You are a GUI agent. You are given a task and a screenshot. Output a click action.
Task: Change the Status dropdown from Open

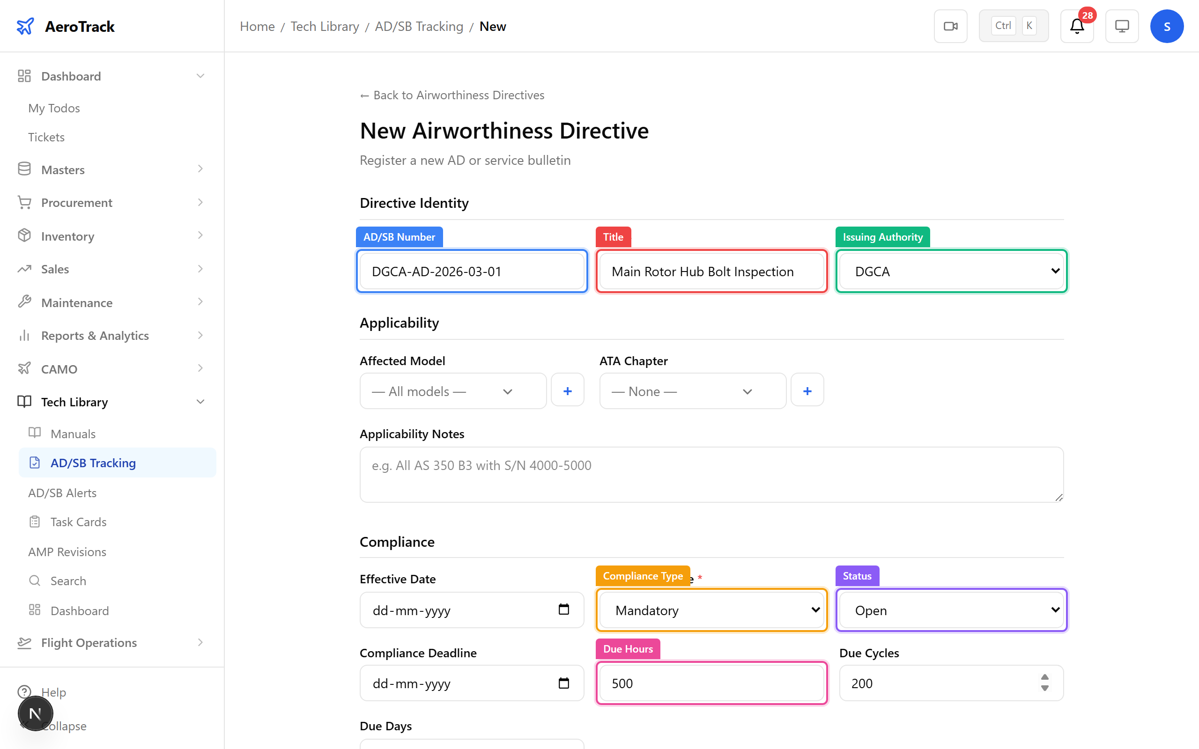(950, 610)
